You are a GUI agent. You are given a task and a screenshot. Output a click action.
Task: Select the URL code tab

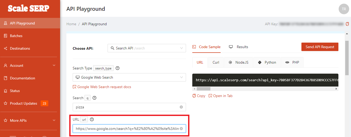coord(200,62)
